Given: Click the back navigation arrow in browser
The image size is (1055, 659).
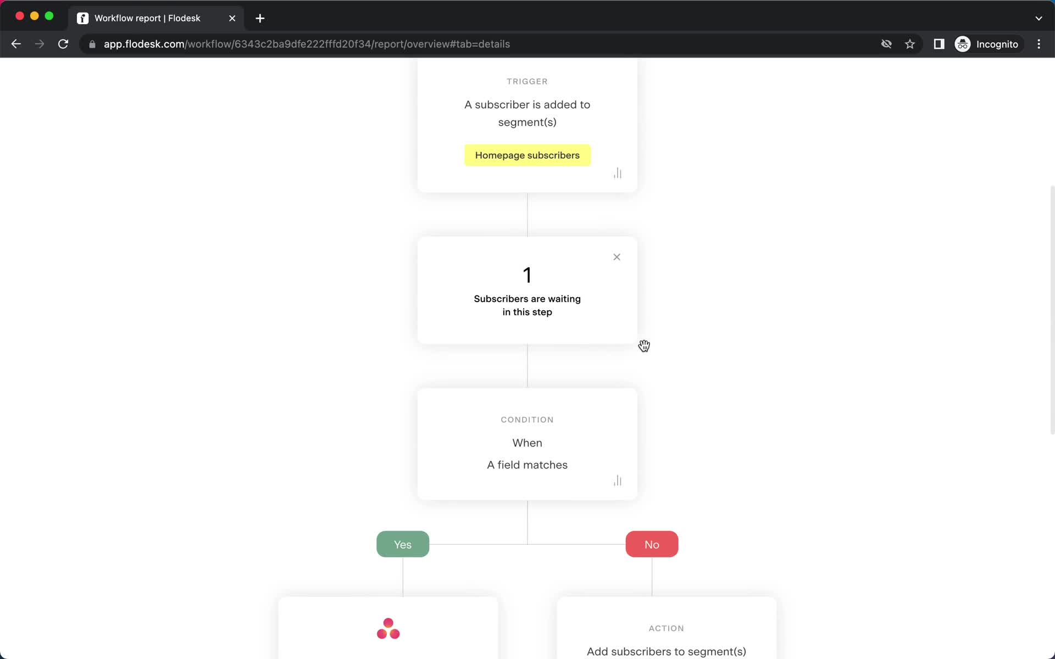Looking at the screenshot, I should [16, 43].
